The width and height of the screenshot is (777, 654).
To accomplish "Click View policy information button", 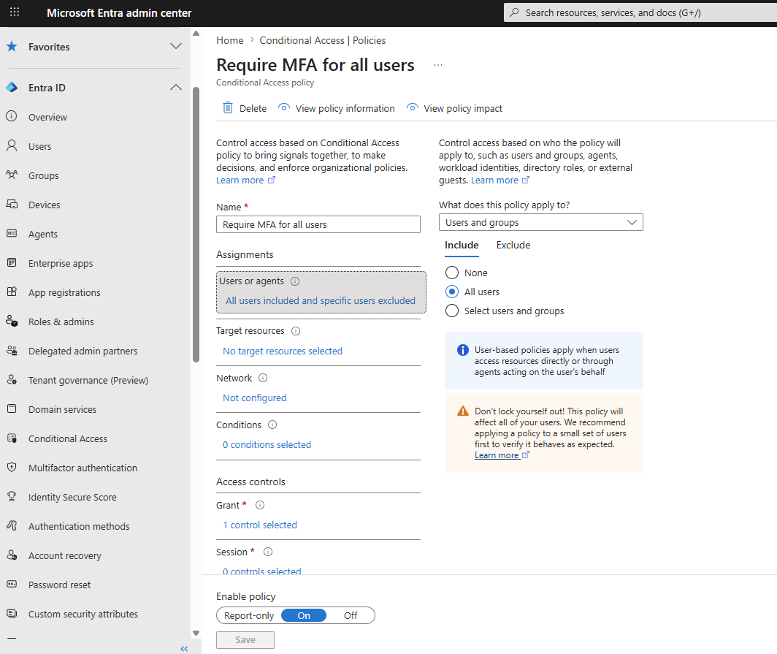I will [x=337, y=108].
